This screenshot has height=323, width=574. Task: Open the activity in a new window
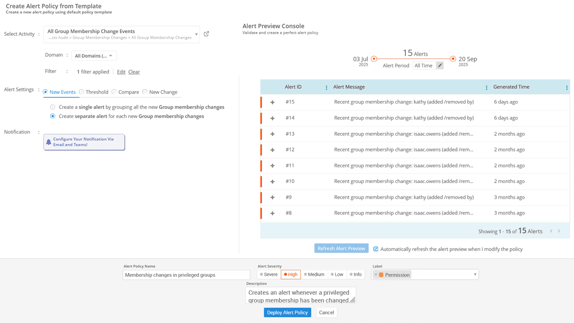[206, 33]
